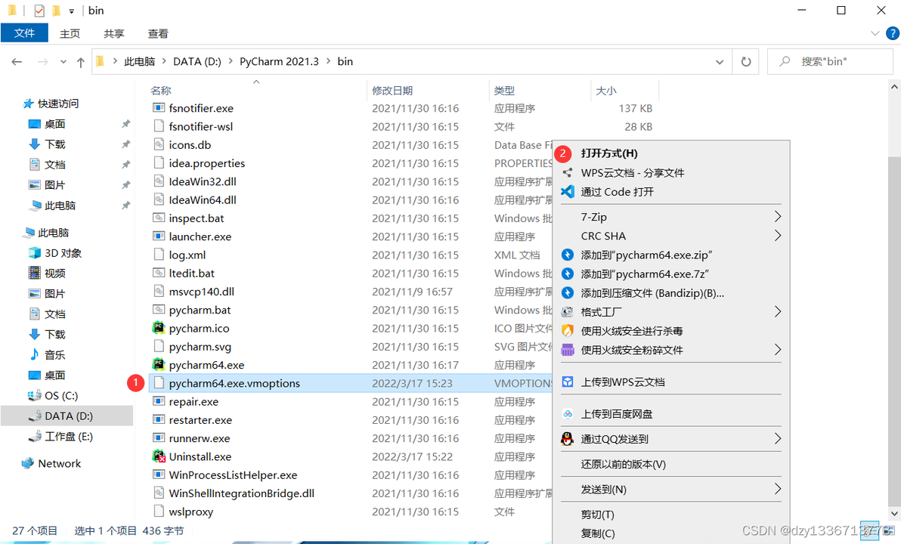This screenshot has width=901, height=544.
Task: Click the Up directory arrow
Action: pos(80,62)
